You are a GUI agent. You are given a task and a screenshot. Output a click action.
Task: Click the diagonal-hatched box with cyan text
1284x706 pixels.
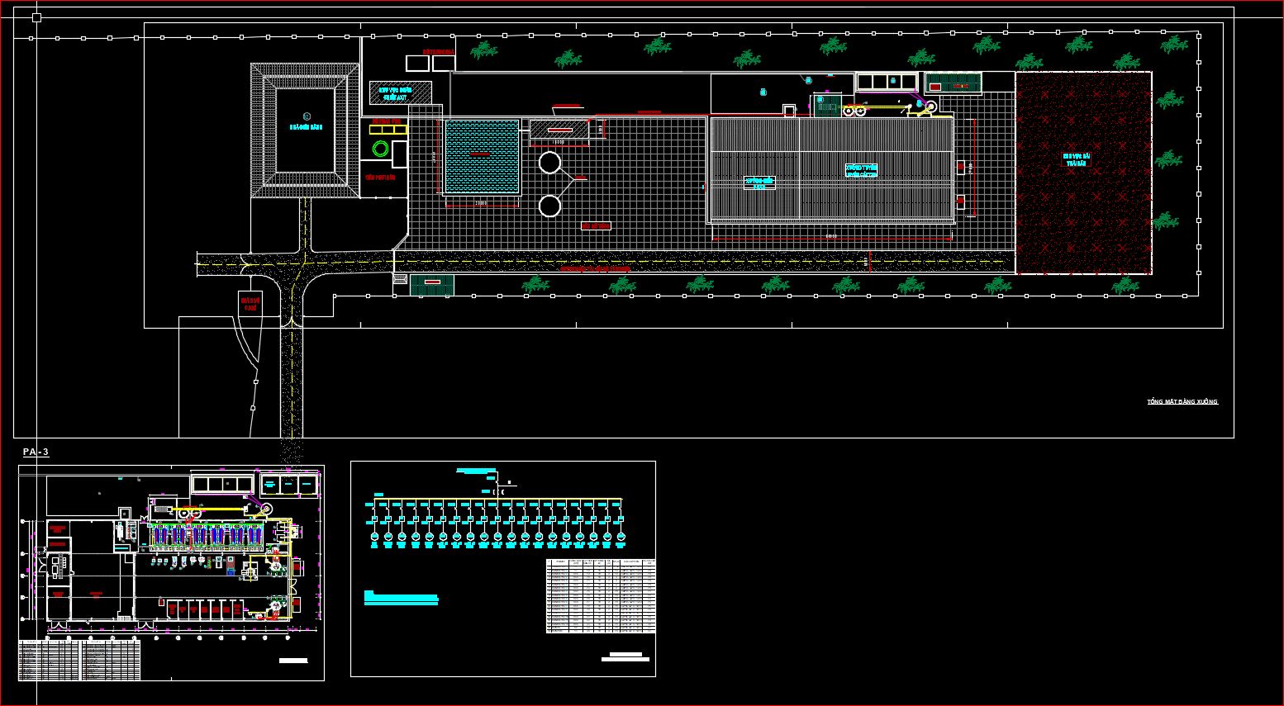click(400, 92)
